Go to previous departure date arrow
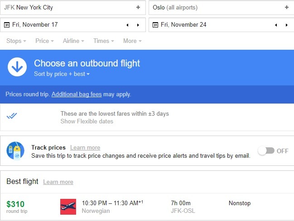 pos(127,25)
